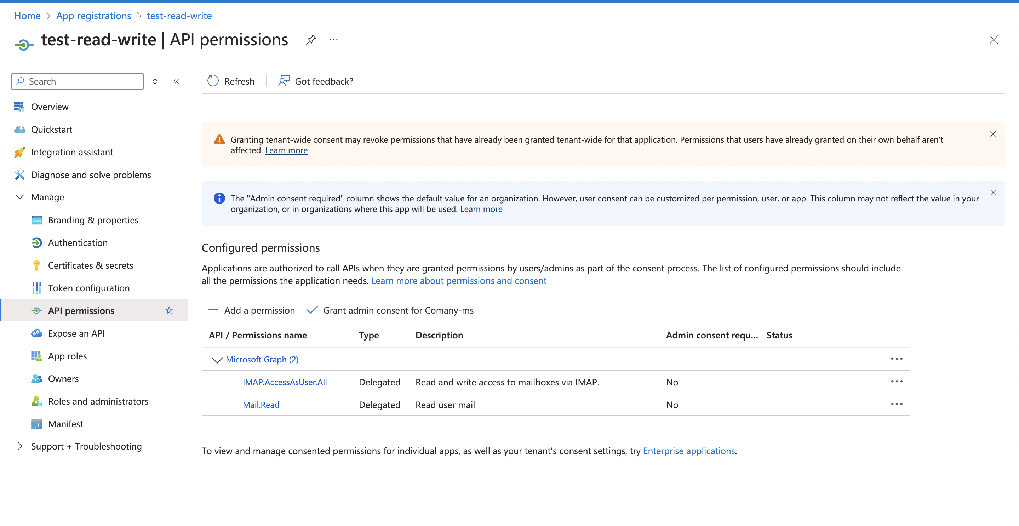Go to the Authentication page
The image size is (1019, 526).
78,243
